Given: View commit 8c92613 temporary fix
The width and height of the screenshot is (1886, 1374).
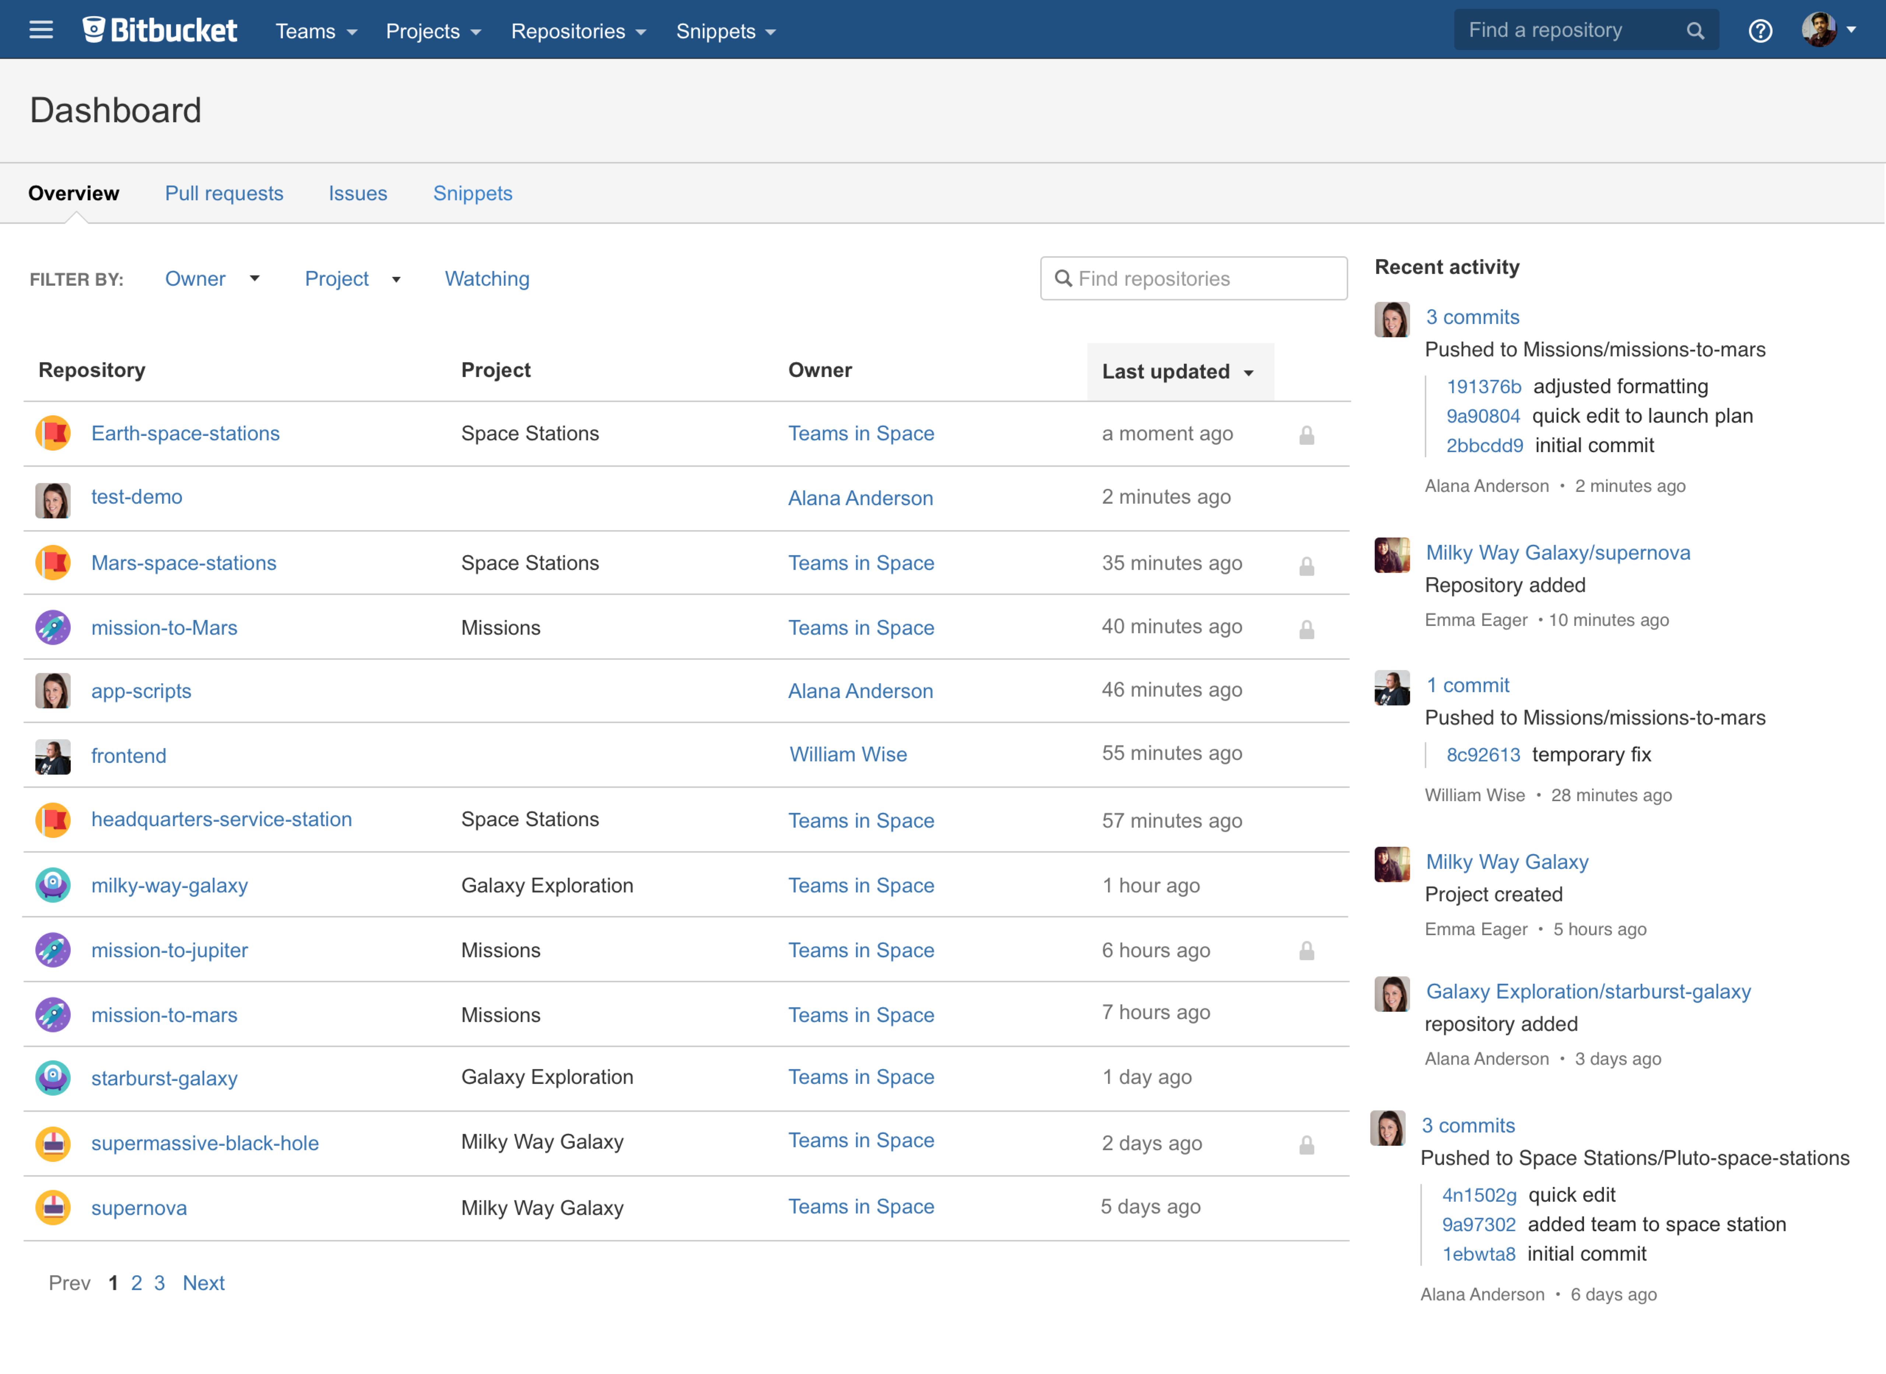Looking at the screenshot, I should (1483, 754).
